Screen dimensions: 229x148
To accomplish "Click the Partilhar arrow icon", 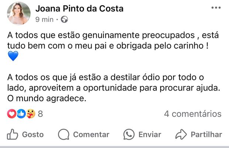I will click(x=181, y=134).
